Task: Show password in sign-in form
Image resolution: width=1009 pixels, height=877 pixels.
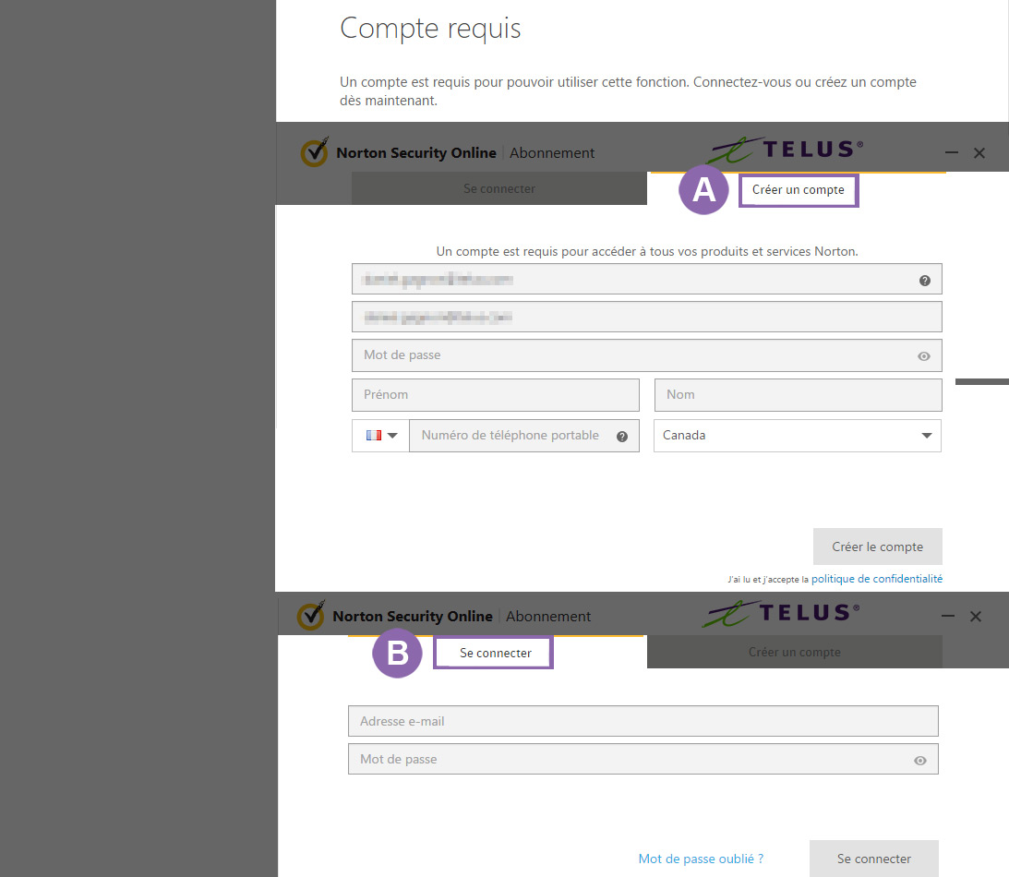Action: [x=920, y=761]
